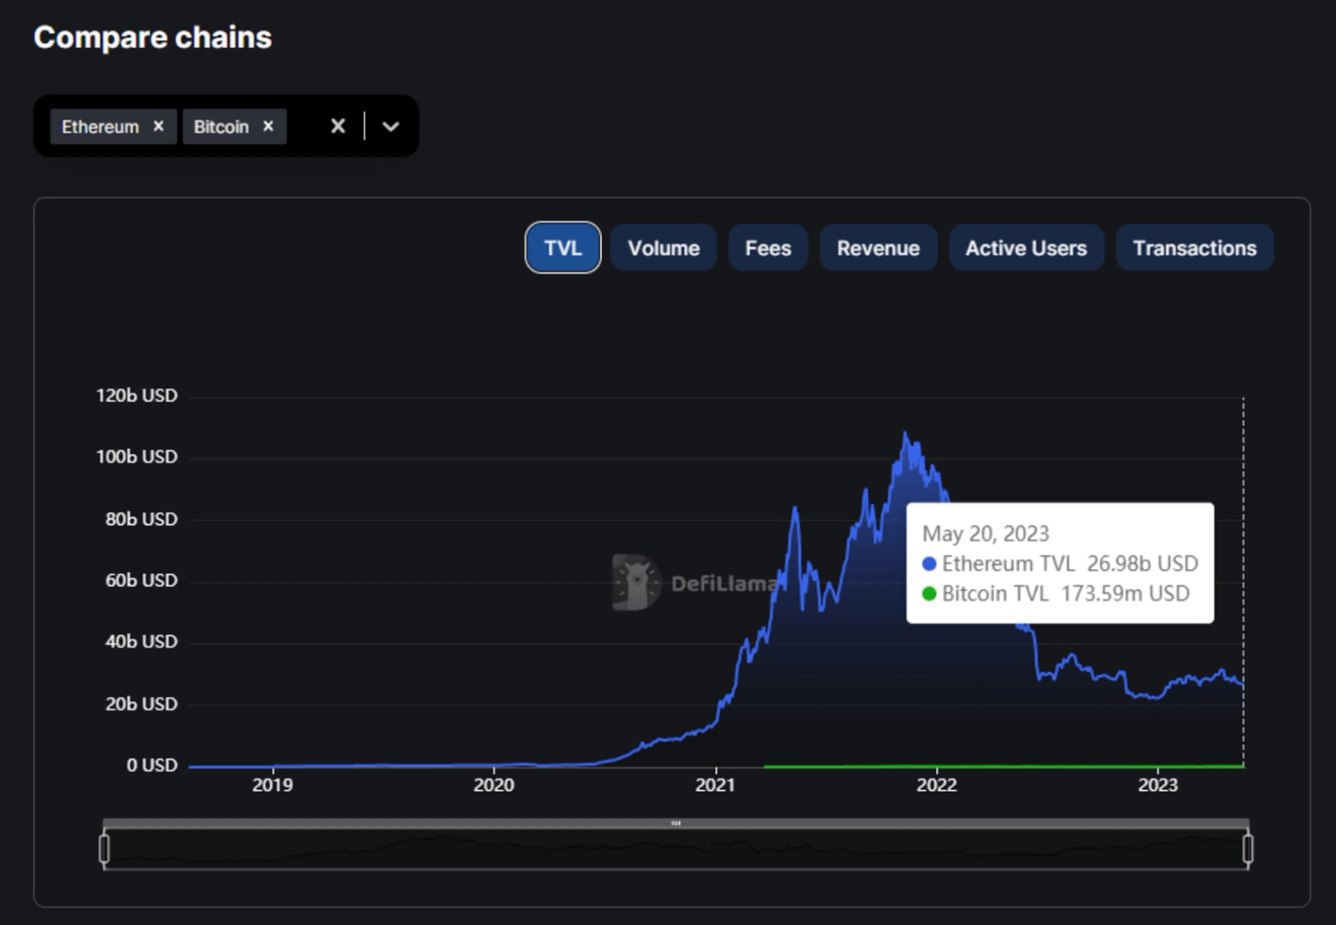The height and width of the screenshot is (925, 1336).
Task: Enable the Volume metric view
Action: (663, 248)
